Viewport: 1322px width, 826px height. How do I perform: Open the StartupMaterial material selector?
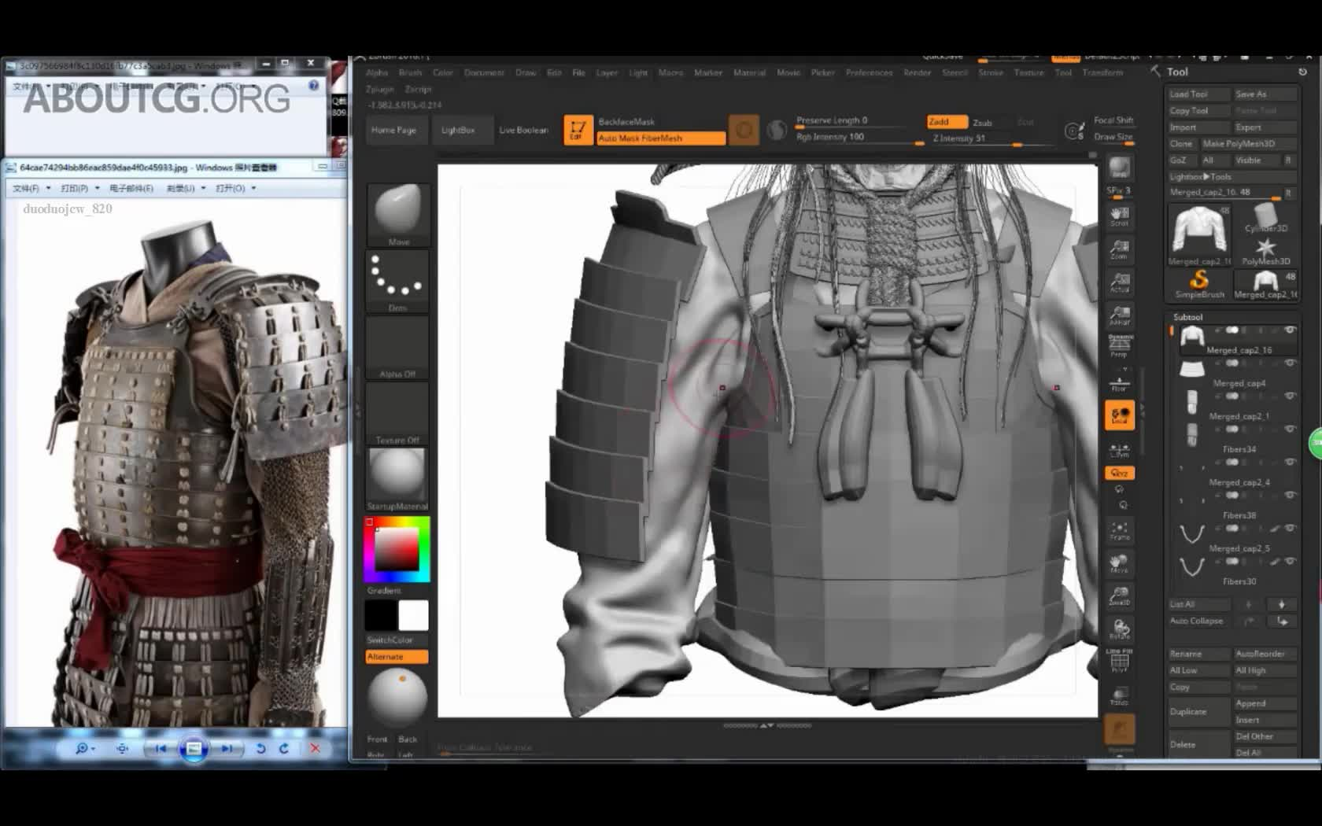pyautogui.click(x=397, y=479)
